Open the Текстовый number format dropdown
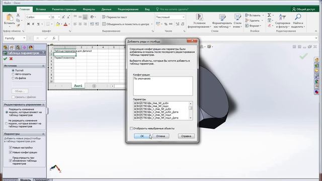 click(x=183, y=17)
